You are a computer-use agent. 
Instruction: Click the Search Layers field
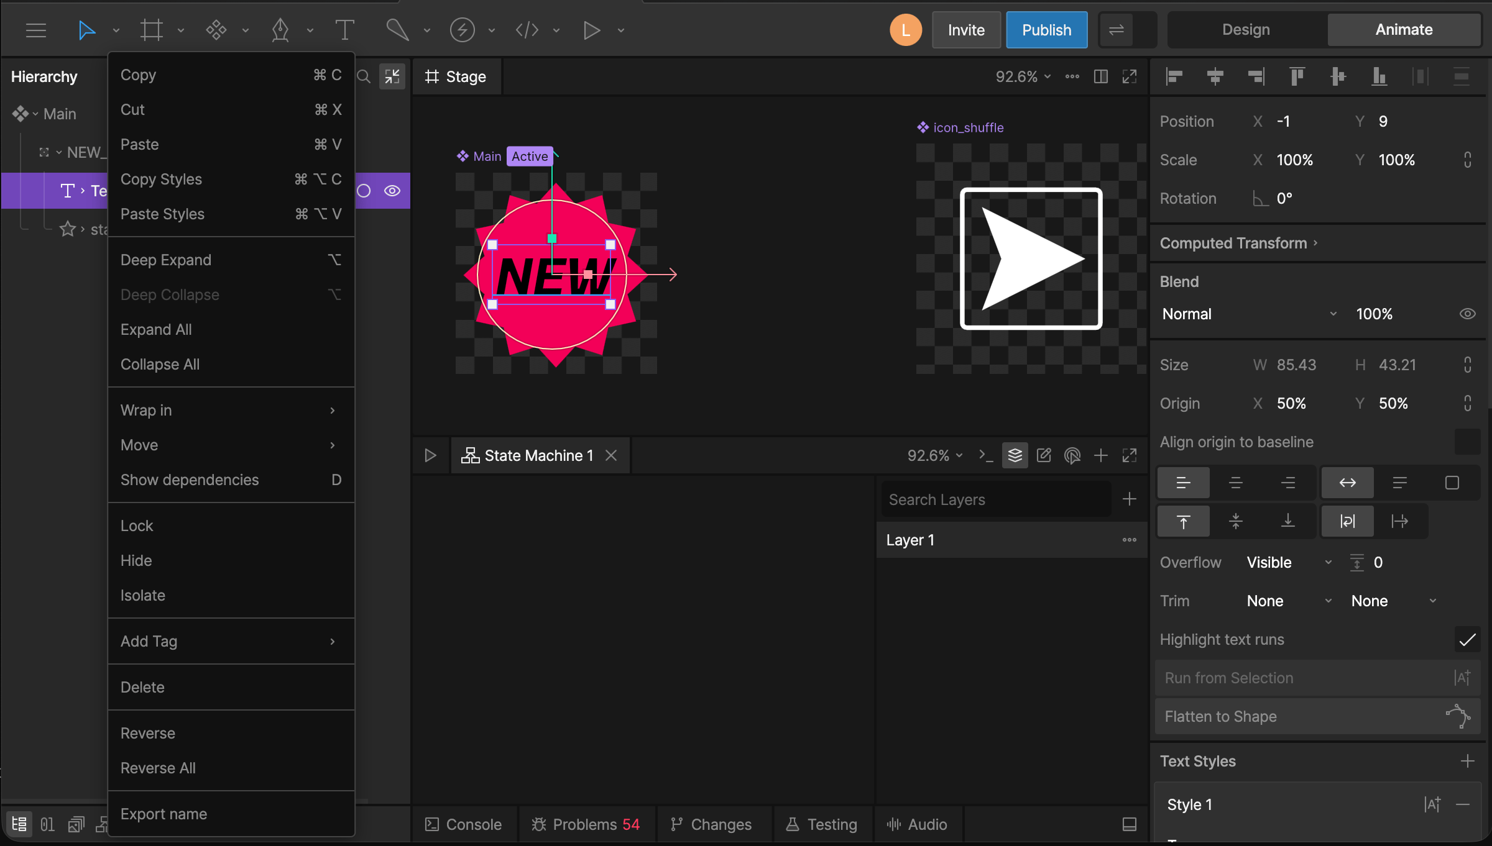pyautogui.click(x=996, y=499)
